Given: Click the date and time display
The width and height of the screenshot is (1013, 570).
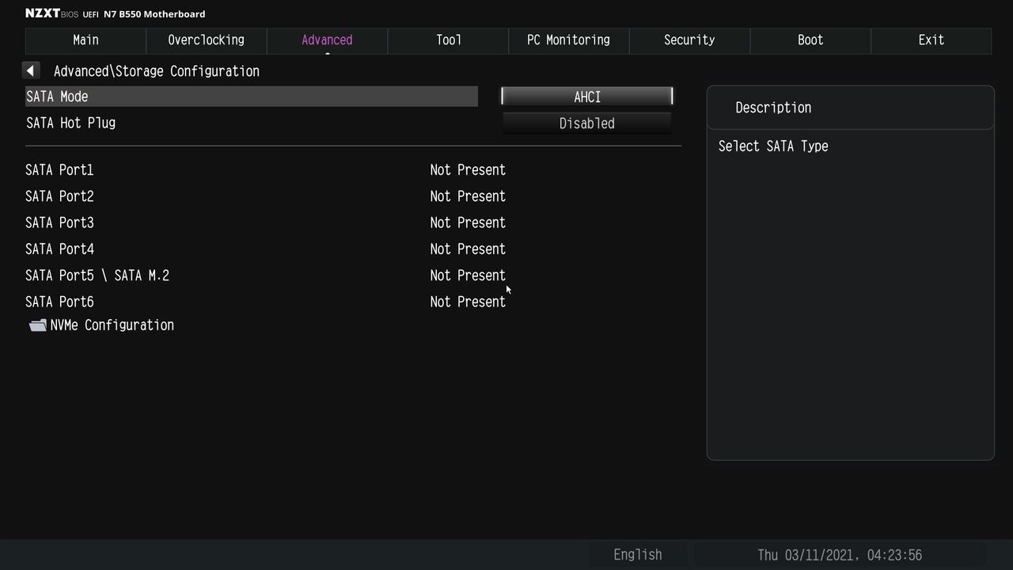Looking at the screenshot, I should 839,555.
